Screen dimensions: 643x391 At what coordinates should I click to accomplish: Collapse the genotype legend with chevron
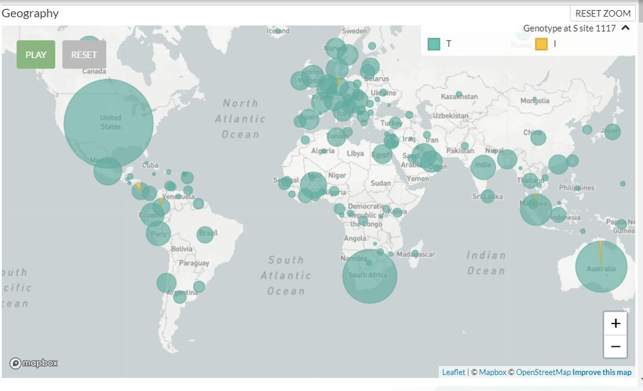[x=625, y=28]
